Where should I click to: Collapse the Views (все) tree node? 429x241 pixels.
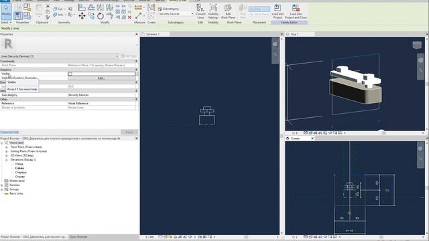[x=2, y=143]
